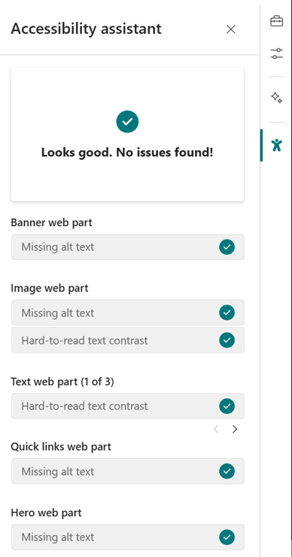The image size is (292, 557).
Task: Click the Image web part contrast checkmark
Action: click(x=227, y=341)
